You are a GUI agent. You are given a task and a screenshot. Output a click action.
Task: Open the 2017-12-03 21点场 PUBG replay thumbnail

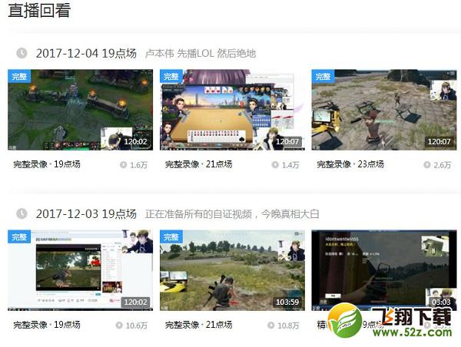(232, 270)
